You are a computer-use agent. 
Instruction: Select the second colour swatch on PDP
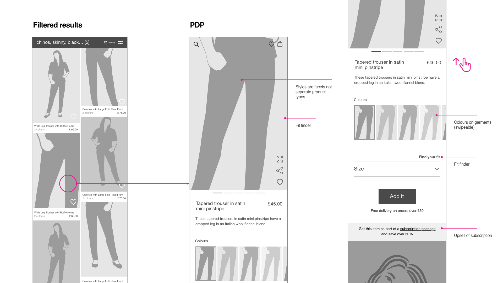(x=227, y=263)
